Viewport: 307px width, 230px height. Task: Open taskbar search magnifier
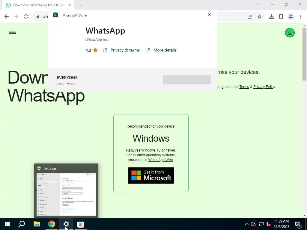point(22,224)
